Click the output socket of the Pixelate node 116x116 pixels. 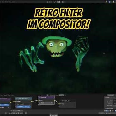tap(54, 100)
